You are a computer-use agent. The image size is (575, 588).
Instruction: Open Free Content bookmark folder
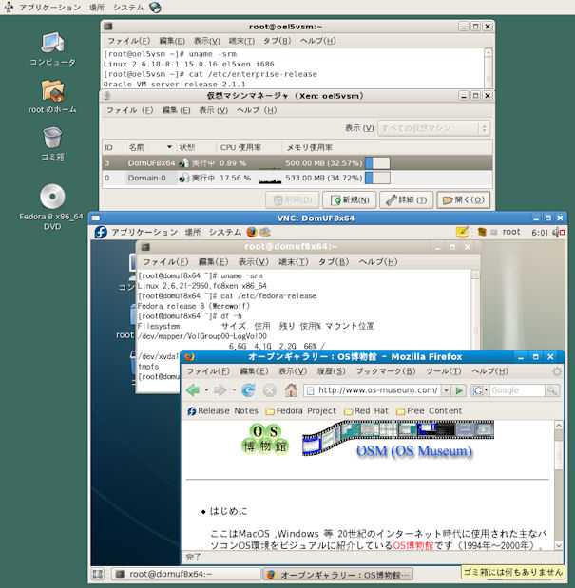429,411
